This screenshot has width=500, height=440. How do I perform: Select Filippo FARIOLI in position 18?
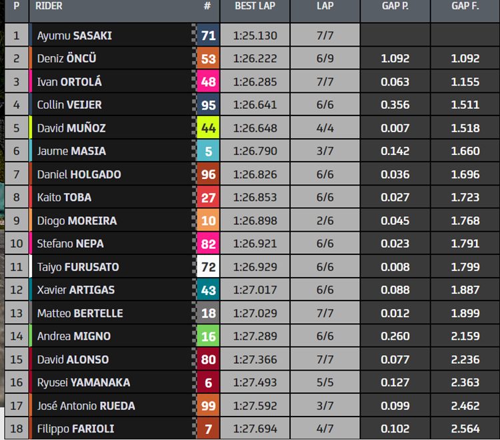coord(75,429)
